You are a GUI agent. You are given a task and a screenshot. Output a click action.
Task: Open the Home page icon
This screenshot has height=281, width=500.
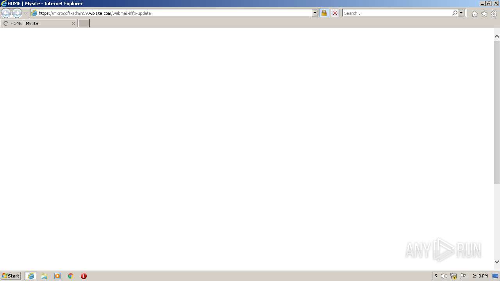[474, 14]
